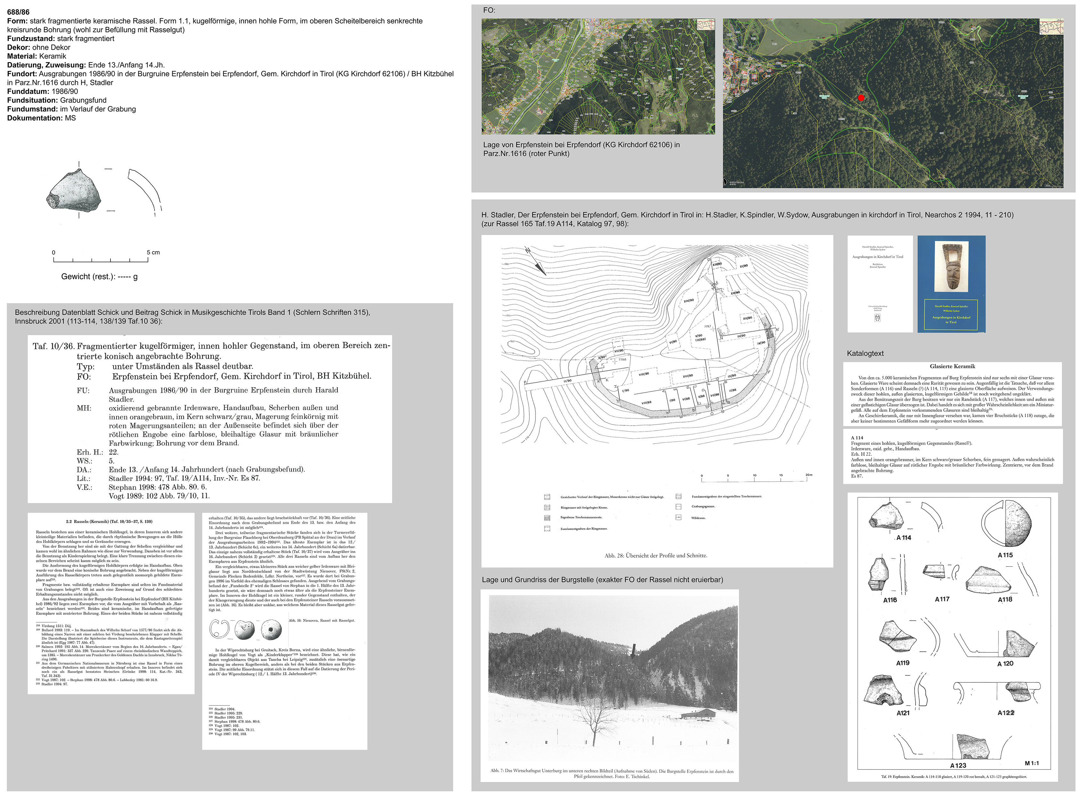1084x799 pixels.
Task: Click the overview inset on the right aerial map
Action: 1052,27
